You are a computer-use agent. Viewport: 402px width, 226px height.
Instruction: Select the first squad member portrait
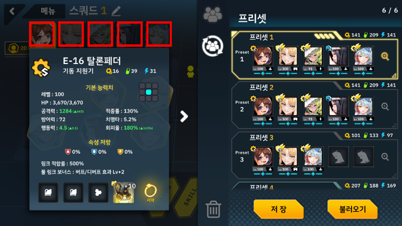(42, 34)
